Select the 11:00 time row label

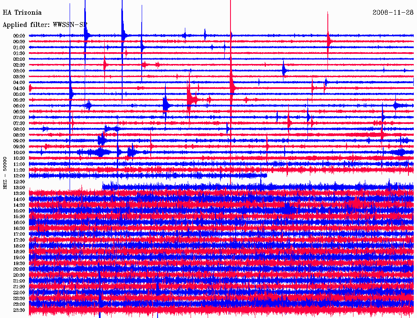[x=19, y=164]
